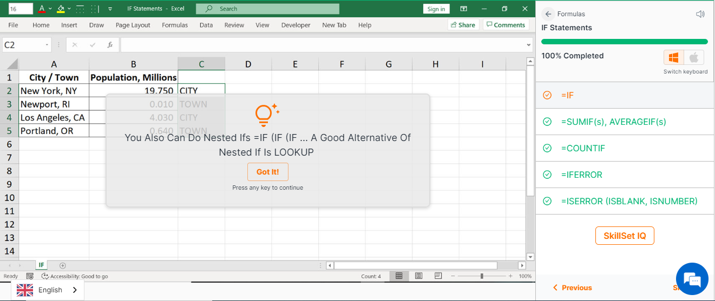Open the fill color dropdown arrow
This screenshot has height=301, width=715.
[x=69, y=9]
